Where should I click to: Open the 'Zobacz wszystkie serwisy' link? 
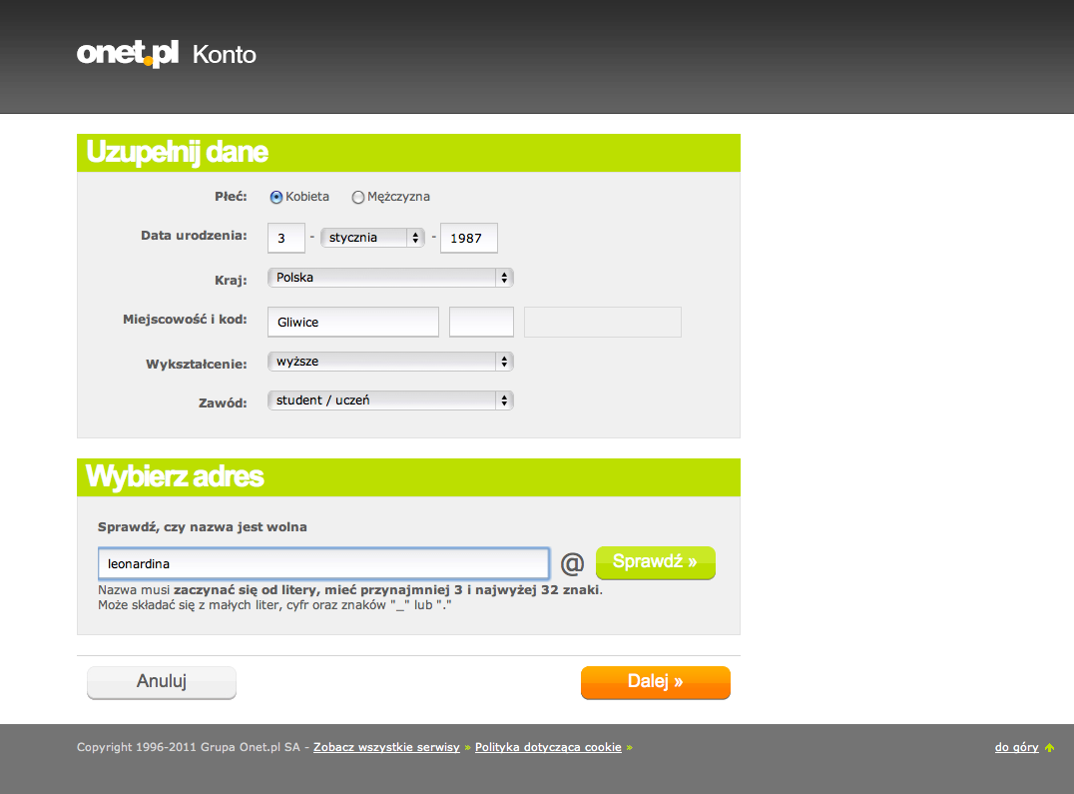click(385, 747)
